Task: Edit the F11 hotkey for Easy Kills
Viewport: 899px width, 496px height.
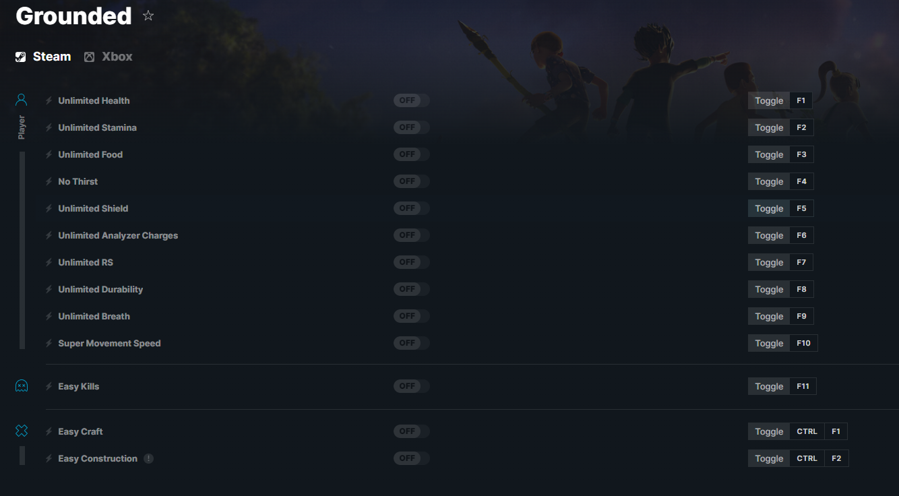Action: 803,386
